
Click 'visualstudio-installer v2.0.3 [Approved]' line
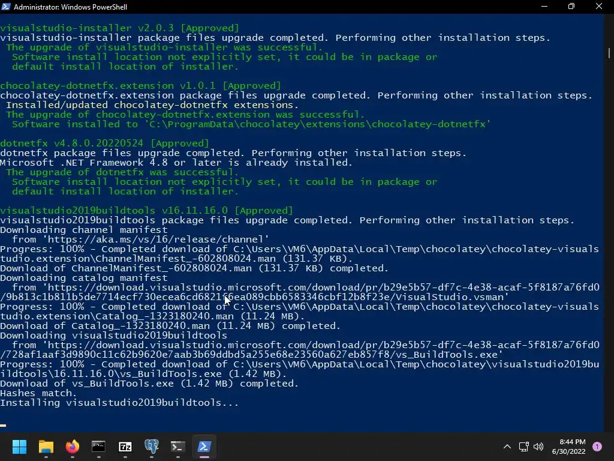pos(119,28)
